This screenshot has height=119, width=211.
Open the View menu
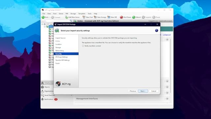pos(49,14)
